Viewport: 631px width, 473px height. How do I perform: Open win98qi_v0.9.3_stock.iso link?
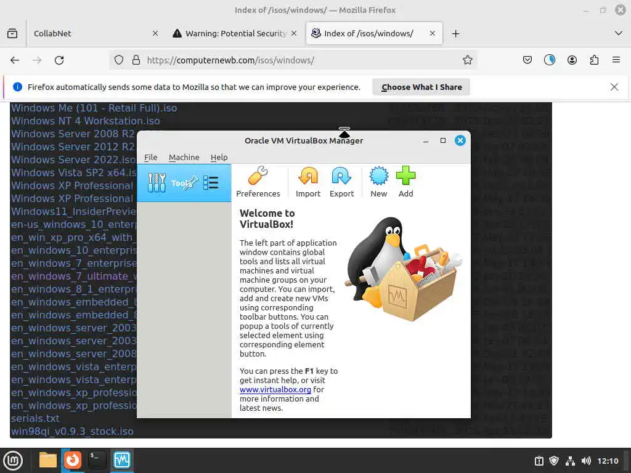72,432
